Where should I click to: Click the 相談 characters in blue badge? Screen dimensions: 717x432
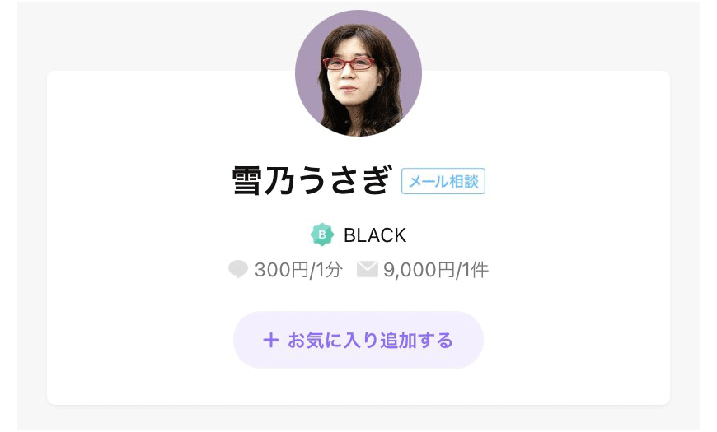(x=464, y=181)
